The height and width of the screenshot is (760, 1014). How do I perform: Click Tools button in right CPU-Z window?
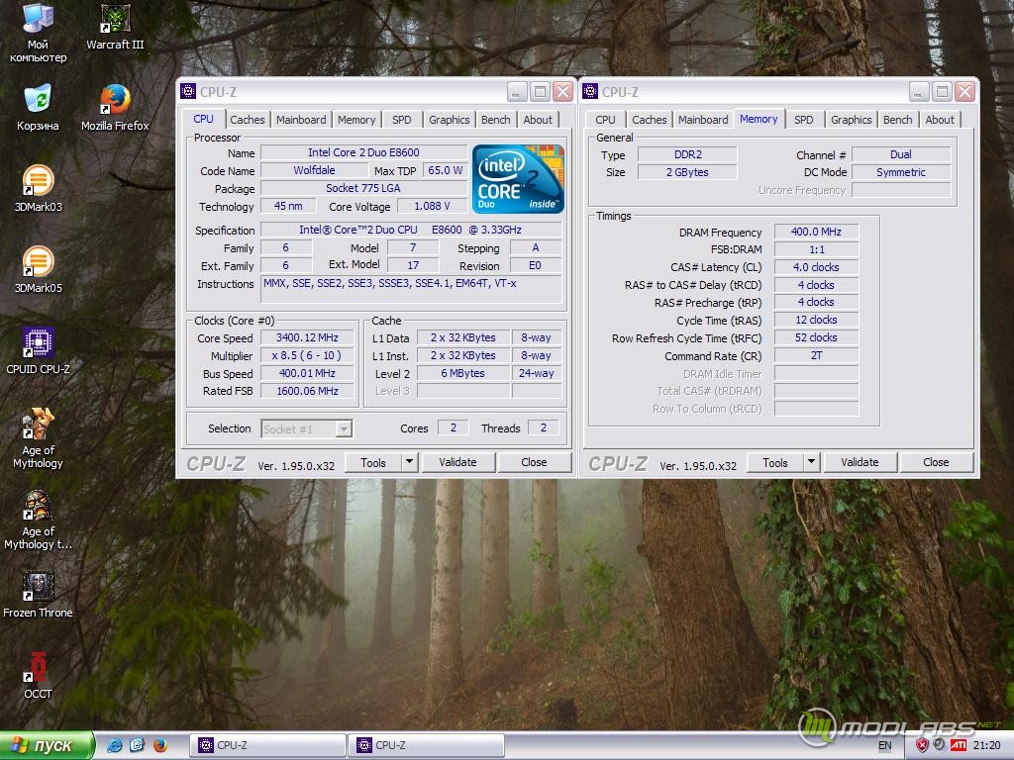775,462
